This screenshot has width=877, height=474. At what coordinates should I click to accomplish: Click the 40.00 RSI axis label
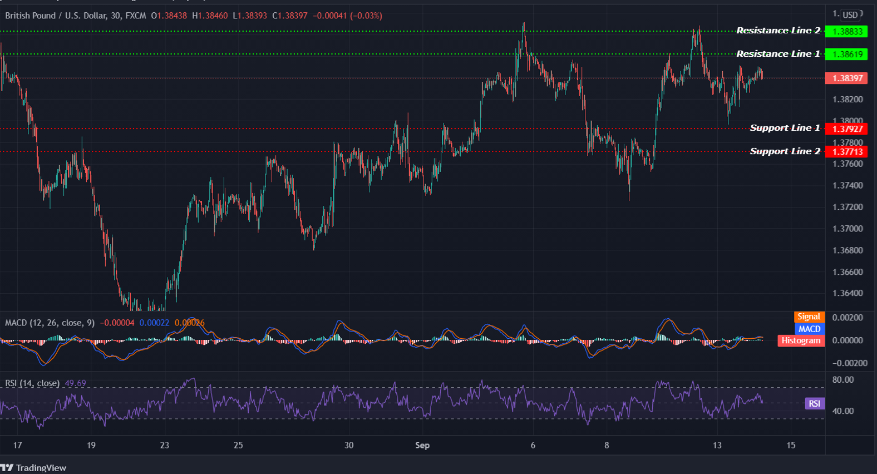click(x=843, y=411)
